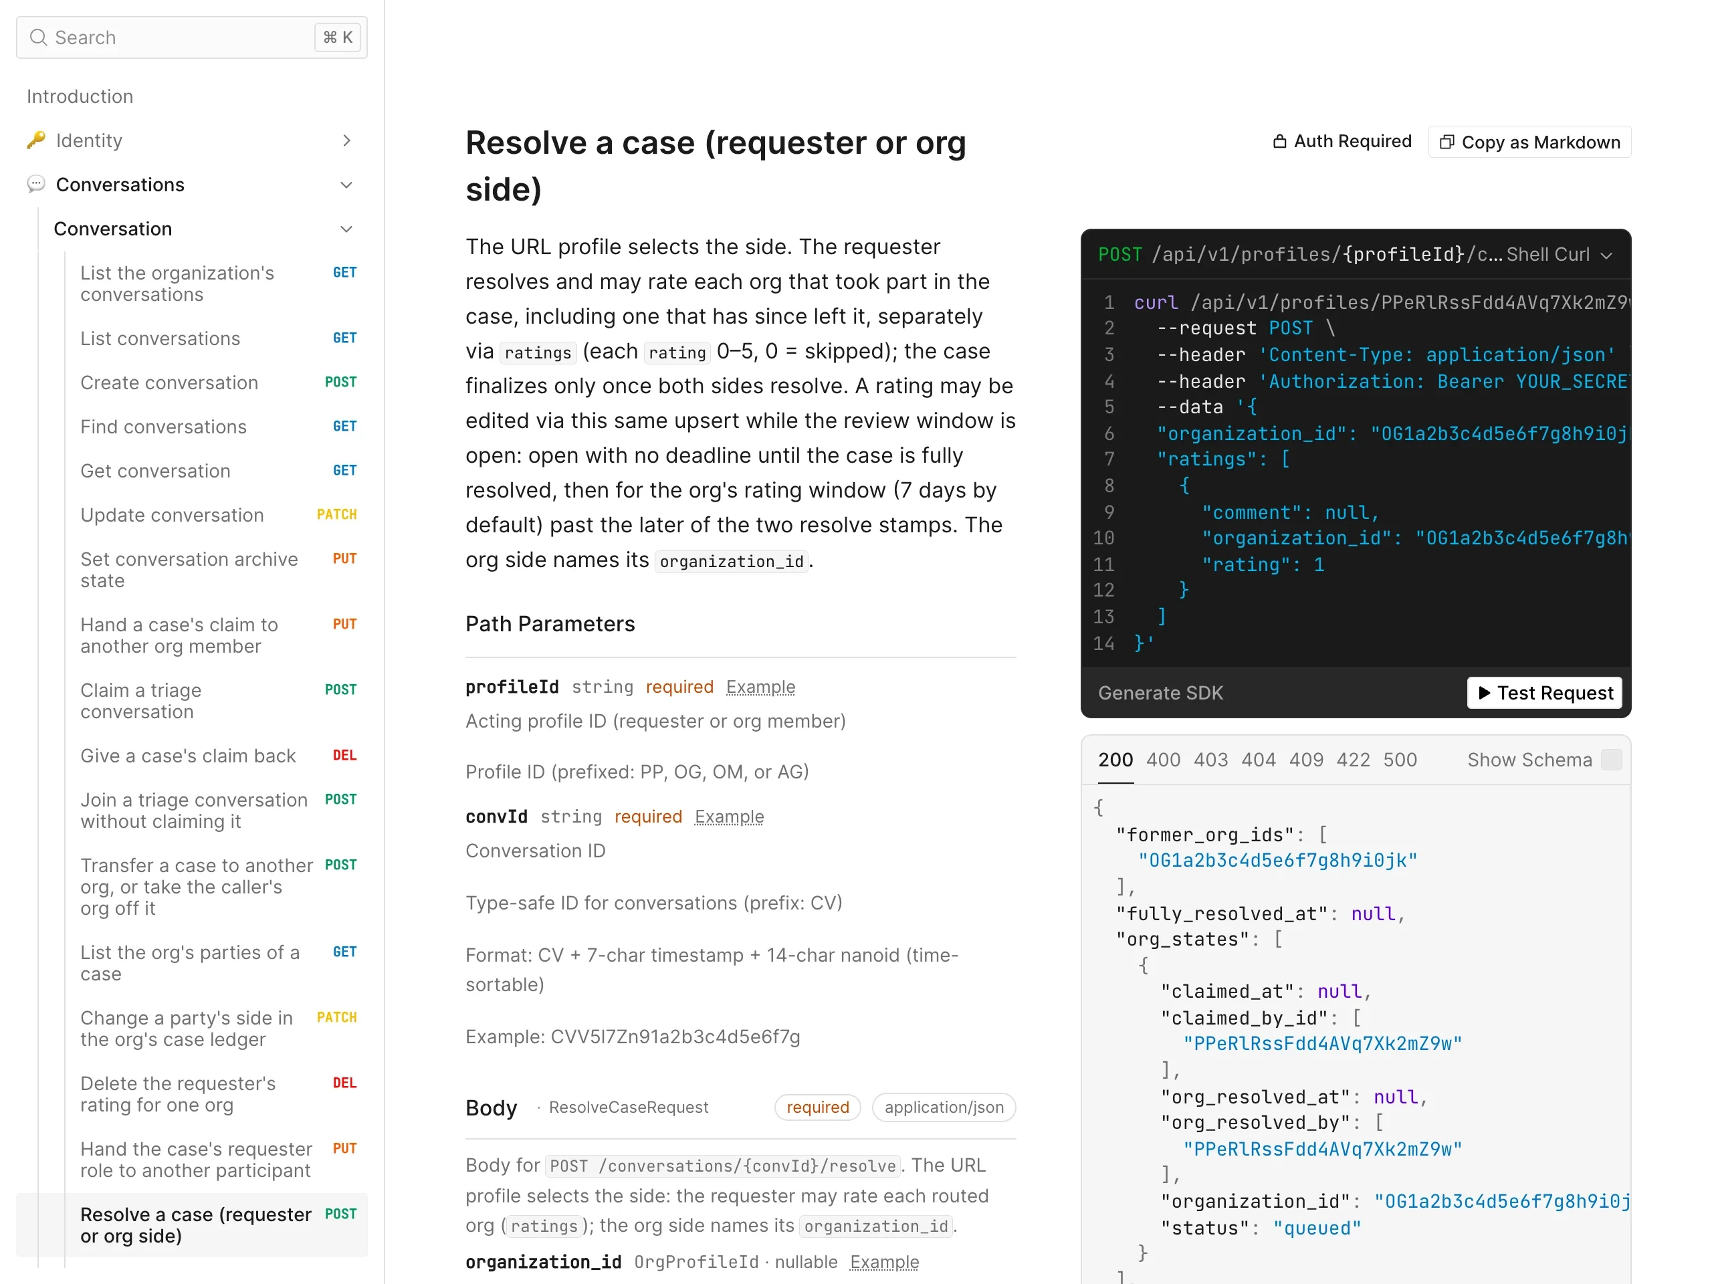Image resolution: width=1712 pixels, height=1284 pixels.
Task: Click the Test Request button
Action: pos(1544,693)
